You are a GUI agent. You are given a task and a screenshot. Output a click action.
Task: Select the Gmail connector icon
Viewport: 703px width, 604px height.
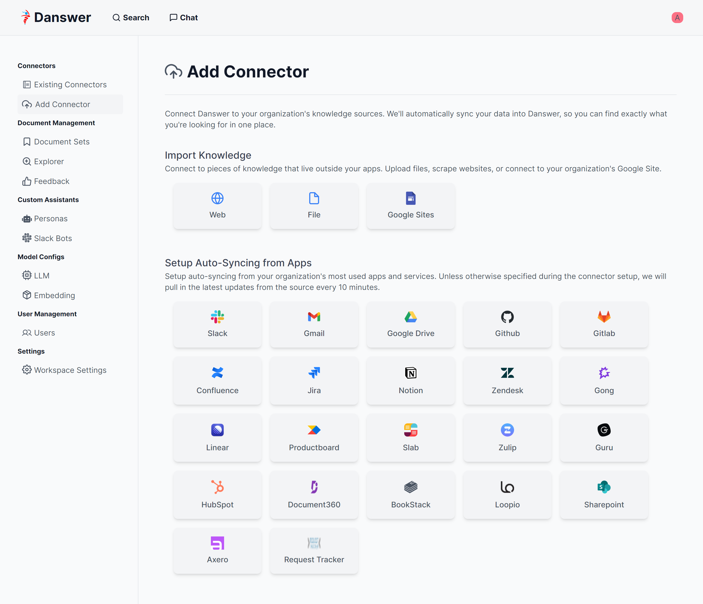(314, 317)
